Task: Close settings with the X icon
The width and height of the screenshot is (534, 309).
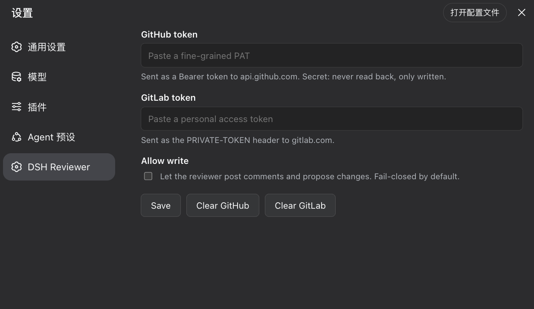Action: pyautogui.click(x=522, y=13)
